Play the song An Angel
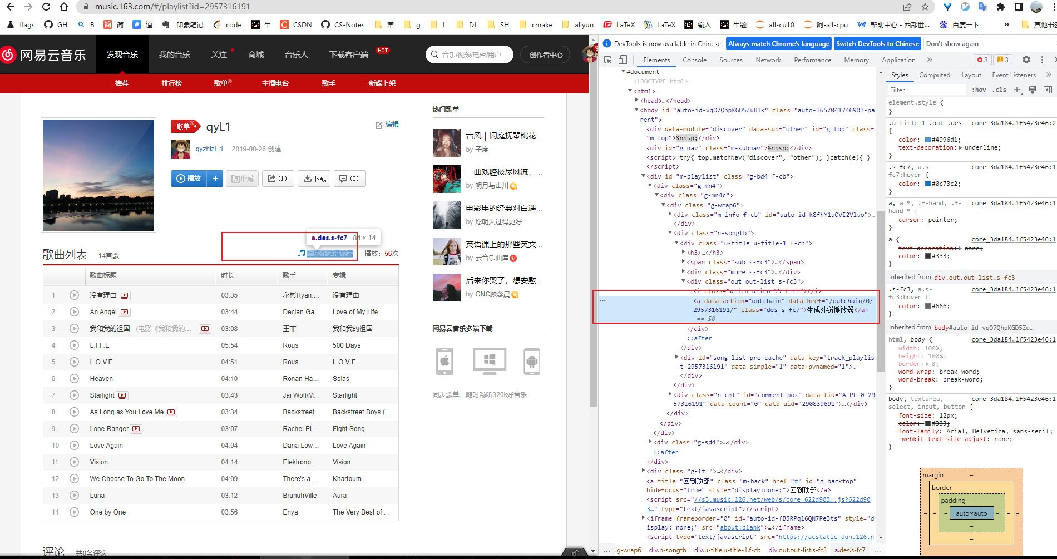The width and height of the screenshot is (1057, 559). pos(74,311)
